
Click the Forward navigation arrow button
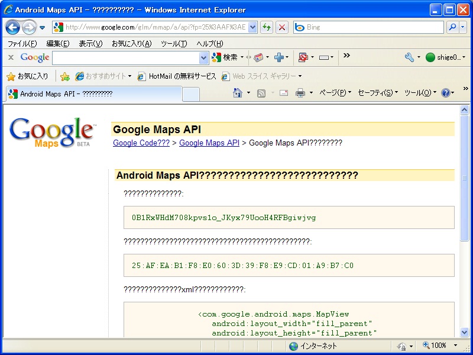[x=29, y=27]
